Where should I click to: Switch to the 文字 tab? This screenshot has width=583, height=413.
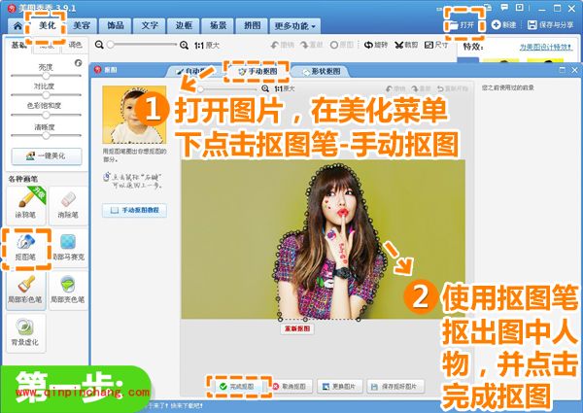coord(150,25)
